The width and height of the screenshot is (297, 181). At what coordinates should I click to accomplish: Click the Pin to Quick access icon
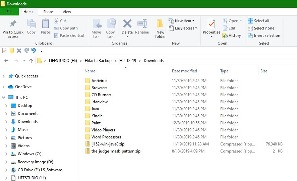click(x=13, y=24)
